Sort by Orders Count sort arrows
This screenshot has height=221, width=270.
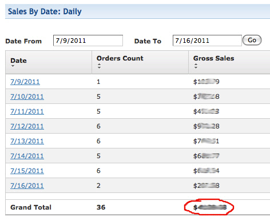point(99,66)
